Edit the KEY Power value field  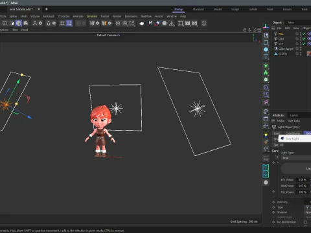pos(303,180)
